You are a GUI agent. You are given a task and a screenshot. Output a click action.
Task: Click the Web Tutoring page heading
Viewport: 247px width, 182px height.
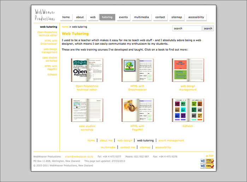(x=75, y=34)
